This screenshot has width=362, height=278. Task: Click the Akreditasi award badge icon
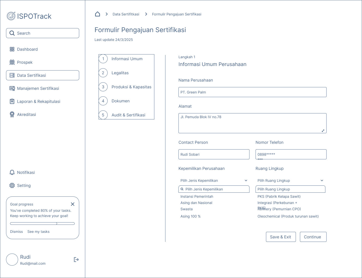(x=12, y=114)
